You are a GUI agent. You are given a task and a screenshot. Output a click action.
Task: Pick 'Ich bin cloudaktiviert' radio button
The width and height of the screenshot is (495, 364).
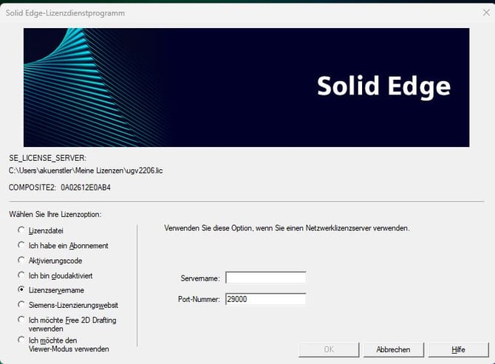[x=21, y=275]
